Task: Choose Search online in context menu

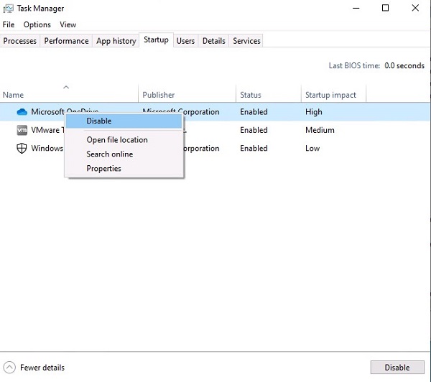Action: pyautogui.click(x=124, y=154)
